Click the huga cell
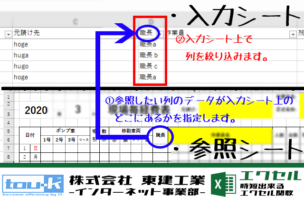Screen dimensions: 304x197 coord(20,55)
